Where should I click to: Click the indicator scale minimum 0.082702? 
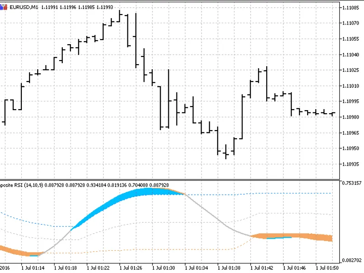pyautogui.click(x=352, y=260)
